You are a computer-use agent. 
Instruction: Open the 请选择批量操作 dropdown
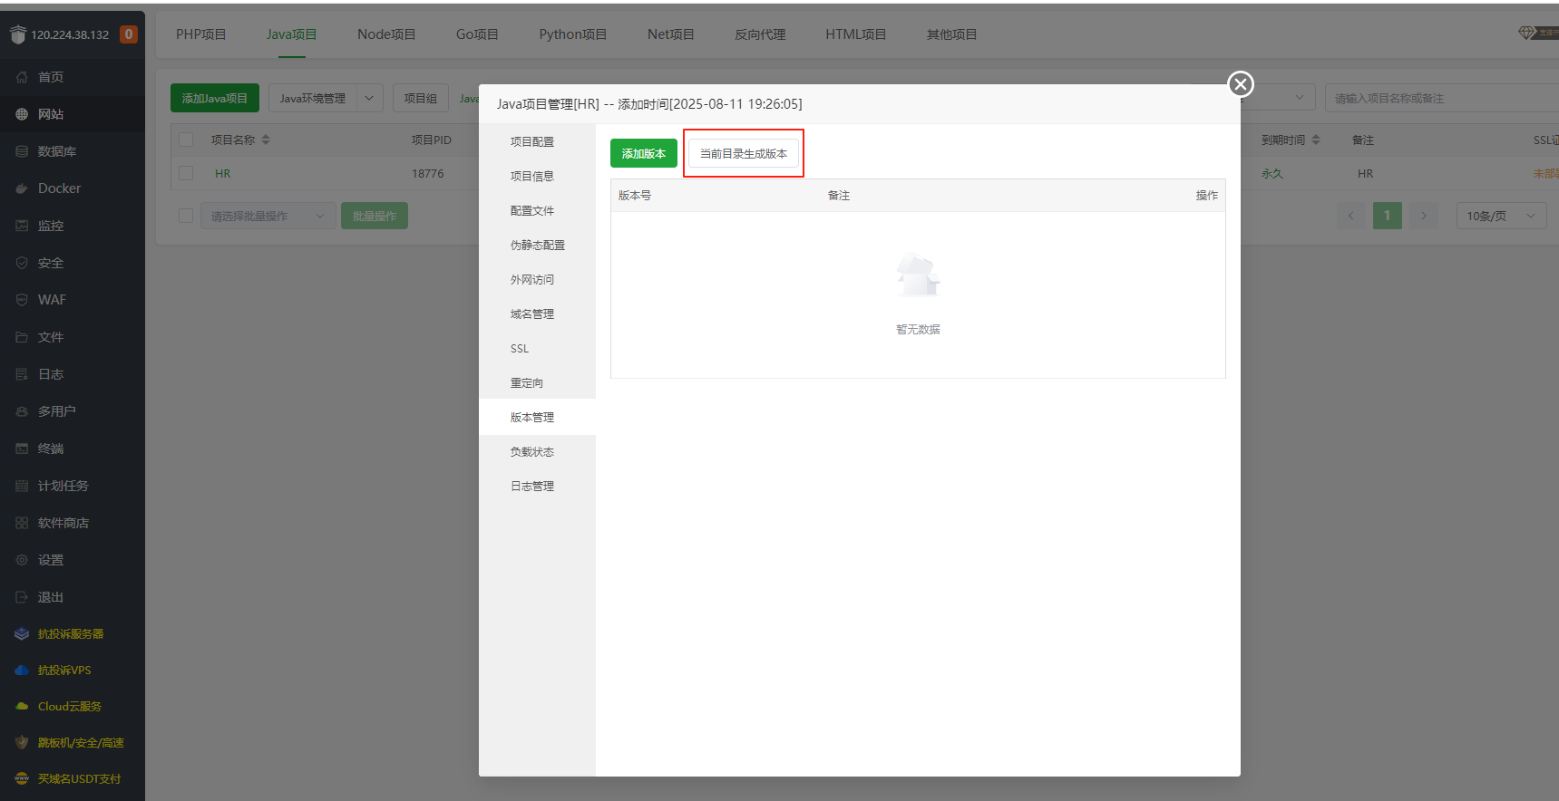point(267,216)
